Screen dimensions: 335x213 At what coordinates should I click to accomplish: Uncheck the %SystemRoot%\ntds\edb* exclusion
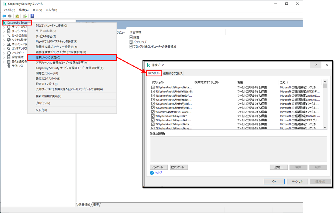153,95
